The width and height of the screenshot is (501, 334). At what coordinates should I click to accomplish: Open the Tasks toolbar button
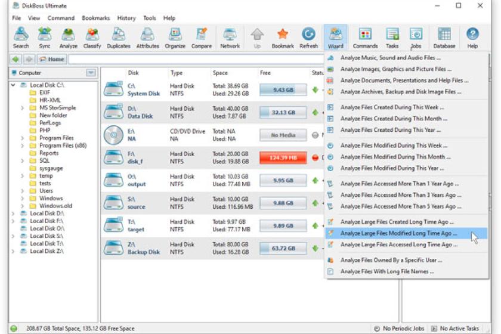click(392, 38)
